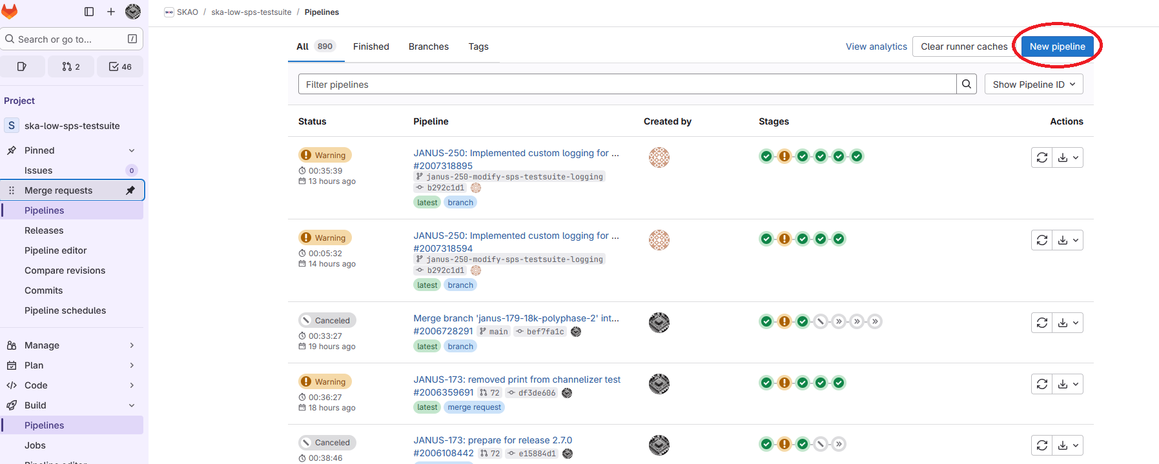Click the Clear runner caches button
Screen dimensions: 1159x464
point(963,46)
